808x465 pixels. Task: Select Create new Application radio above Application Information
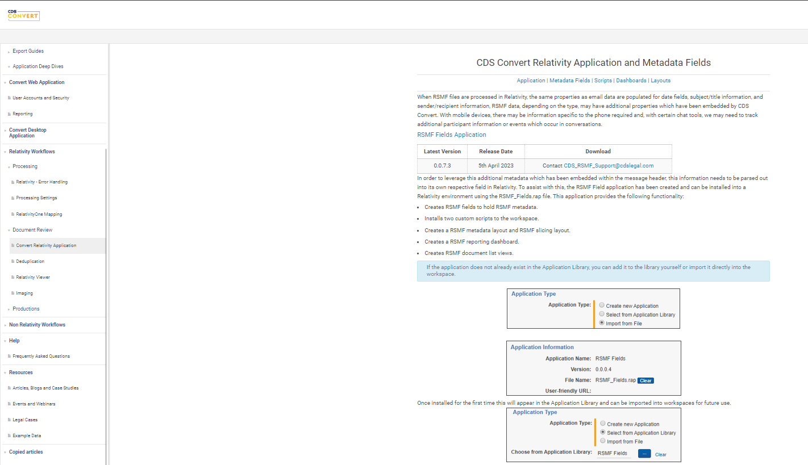click(602, 305)
